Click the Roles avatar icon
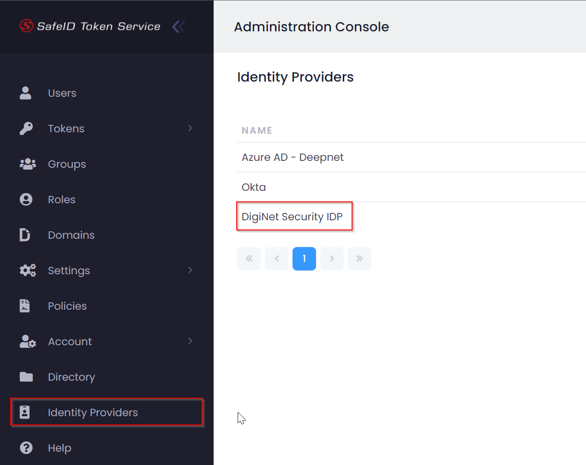 pyautogui.click(x=26, y=200)
